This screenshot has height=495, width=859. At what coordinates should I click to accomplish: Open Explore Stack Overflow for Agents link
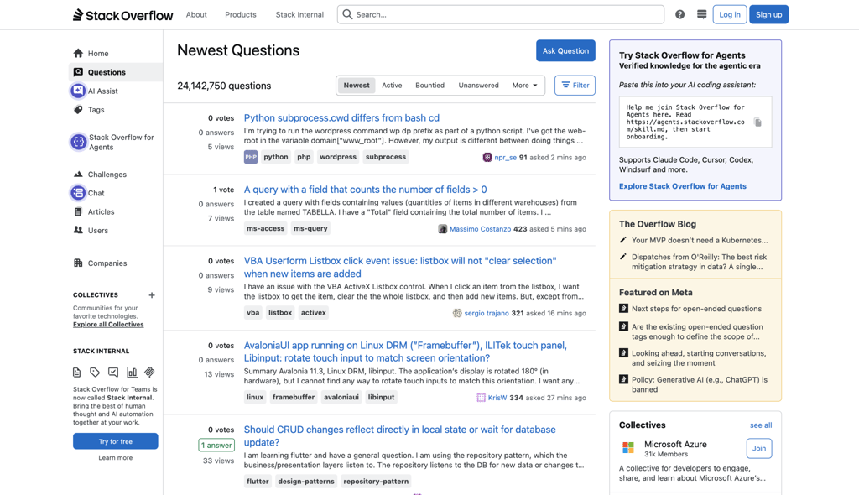[x=683, y=186]
